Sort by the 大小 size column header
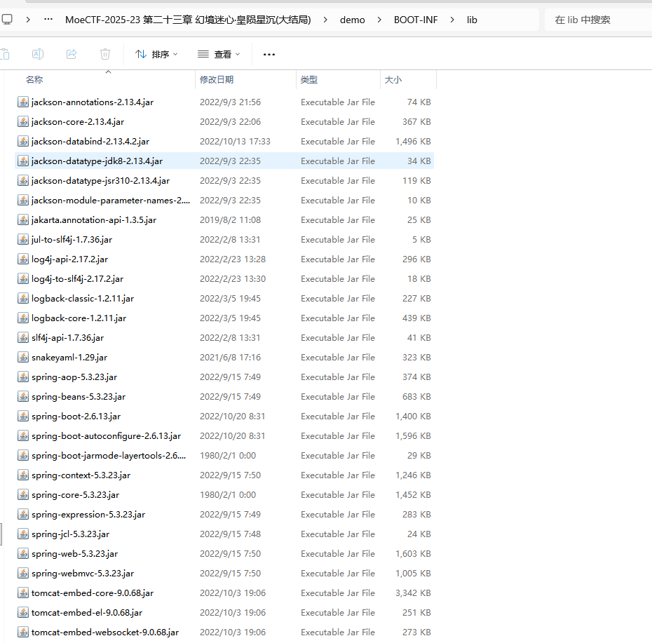 (393, 80)
